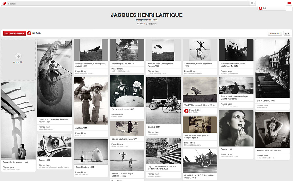
Task: Open the board settings gear dropdown
Action: (287, 33)
